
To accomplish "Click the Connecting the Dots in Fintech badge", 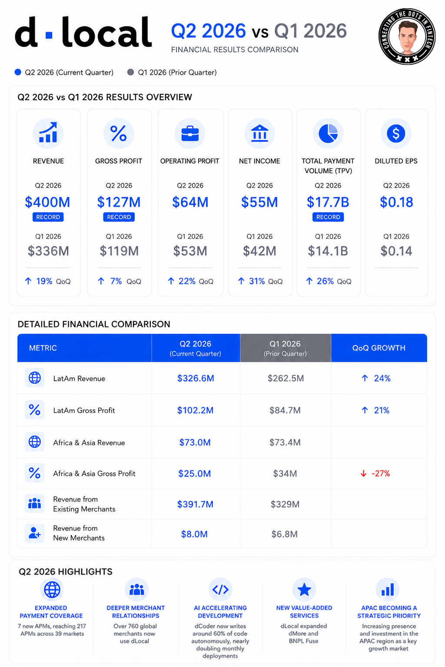I will pyautogui.click(x=407, y=36).
